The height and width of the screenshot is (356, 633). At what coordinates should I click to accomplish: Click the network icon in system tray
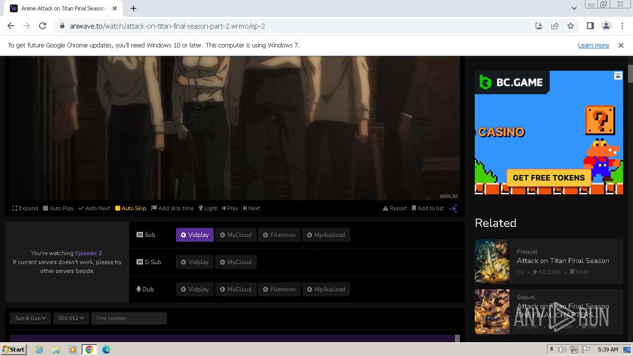coord(574,350)
